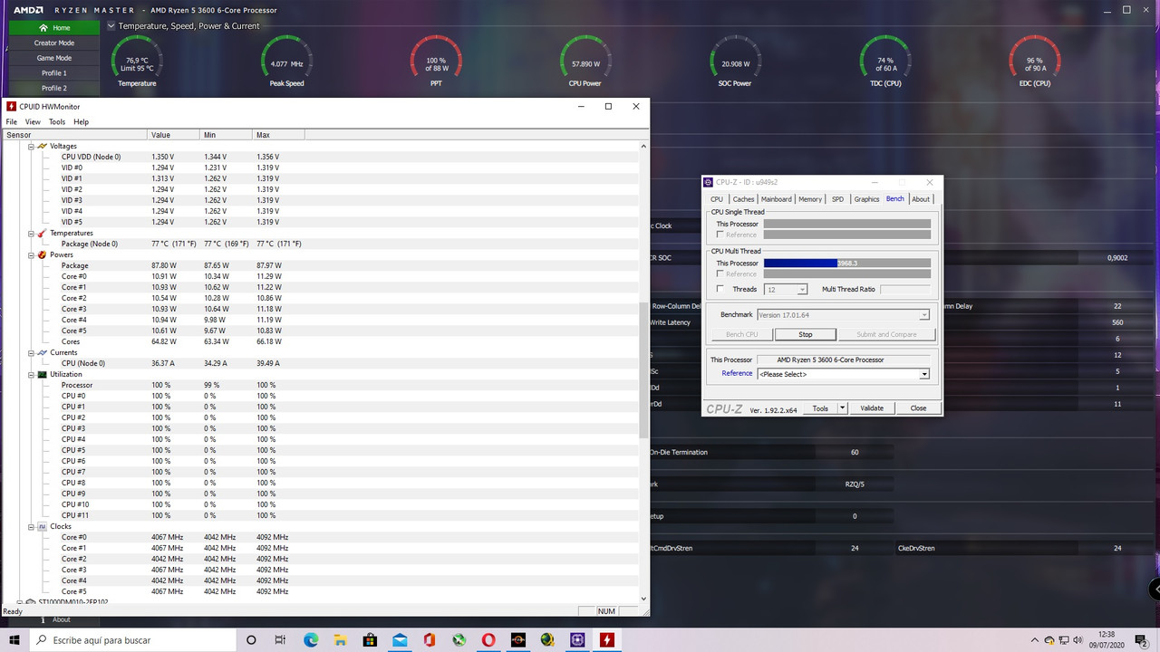Switch to HWMonitor via its taskbar icon

607,640
